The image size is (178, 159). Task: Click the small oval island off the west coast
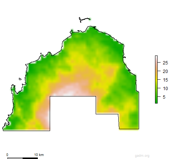[x=20, y=79]
